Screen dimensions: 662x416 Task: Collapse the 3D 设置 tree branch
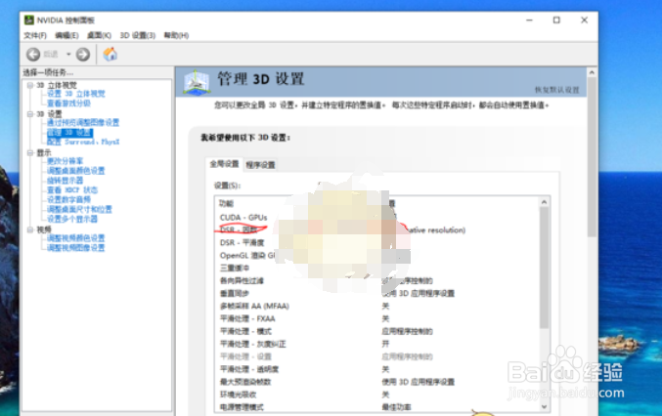pyautogui.click(x=30, y=114)
